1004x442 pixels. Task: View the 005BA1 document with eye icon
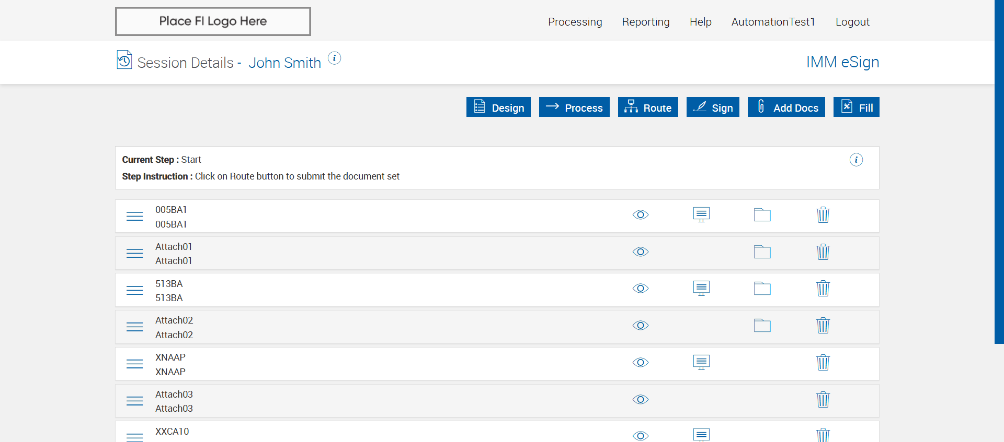point(640,215)
